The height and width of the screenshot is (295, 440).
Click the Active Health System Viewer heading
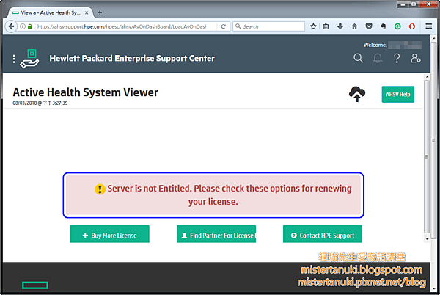[86, 92]
